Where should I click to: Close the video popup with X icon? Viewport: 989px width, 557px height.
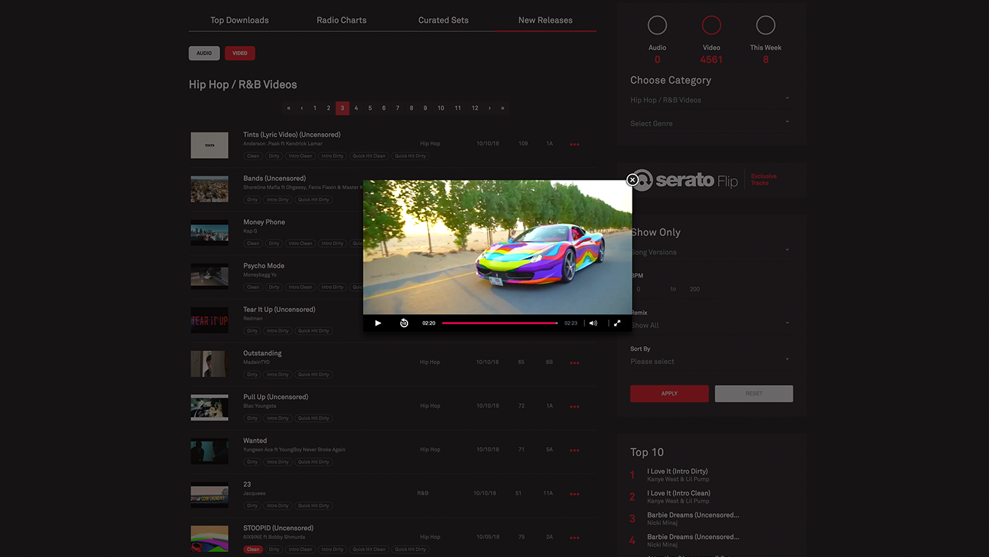pyautogui.click(x=632, y=180)
